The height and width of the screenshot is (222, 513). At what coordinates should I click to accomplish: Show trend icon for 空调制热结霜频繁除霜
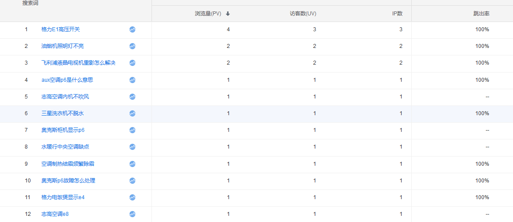pyautogui.click(x=132, y=164)
